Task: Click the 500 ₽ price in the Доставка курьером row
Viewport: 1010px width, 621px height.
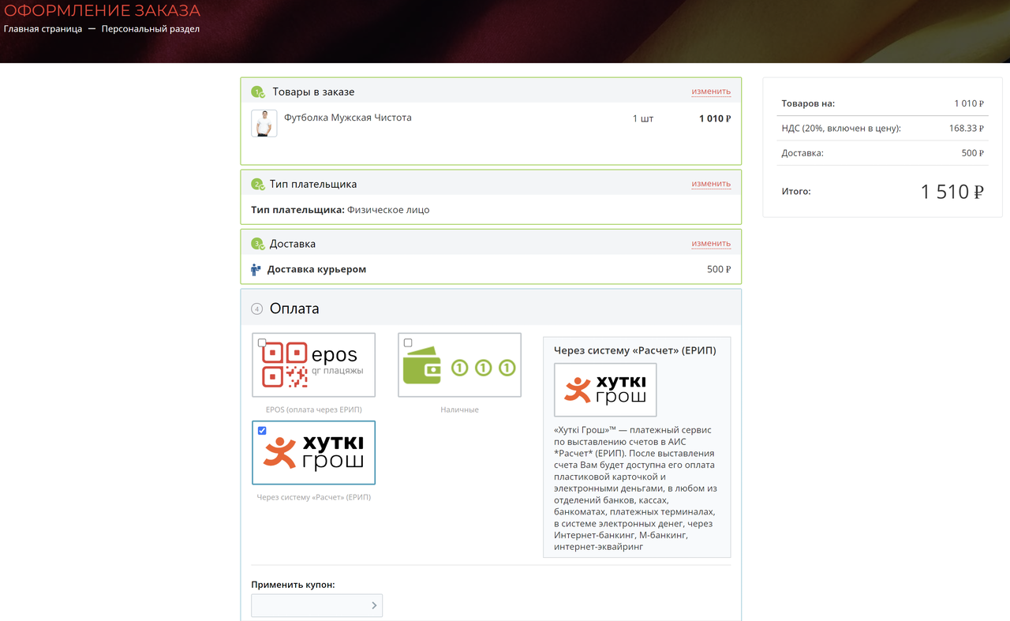Action: (x=719, y=269)
